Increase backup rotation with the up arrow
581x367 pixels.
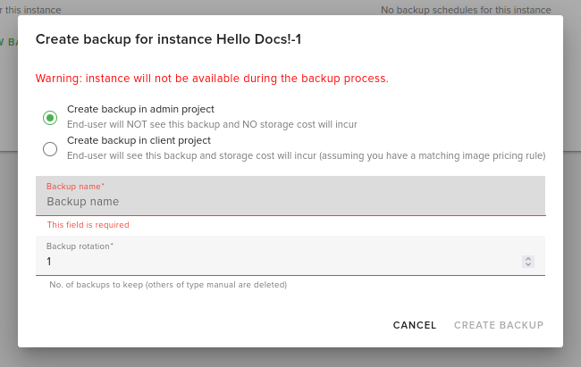coord(528,259)
